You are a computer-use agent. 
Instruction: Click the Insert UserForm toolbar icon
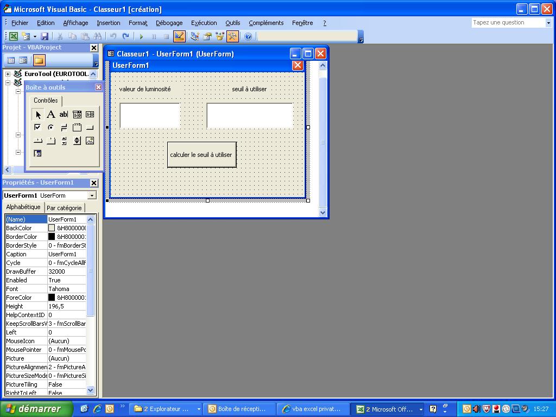click(26, 36)
